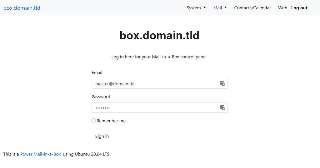The image size is (320, 168).
Task: Click the caret arrow next to System
Action: (x=205, y=8)
